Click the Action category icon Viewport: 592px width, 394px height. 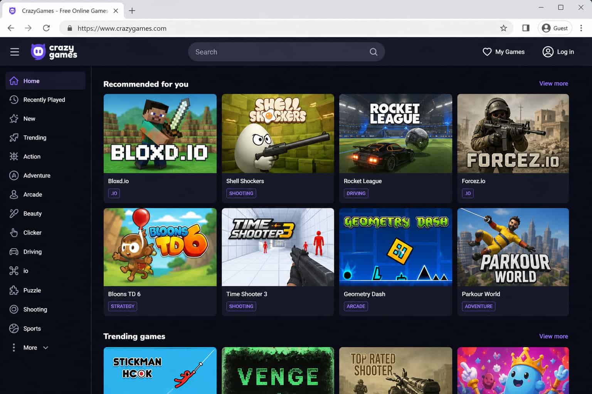click(14, 156)
